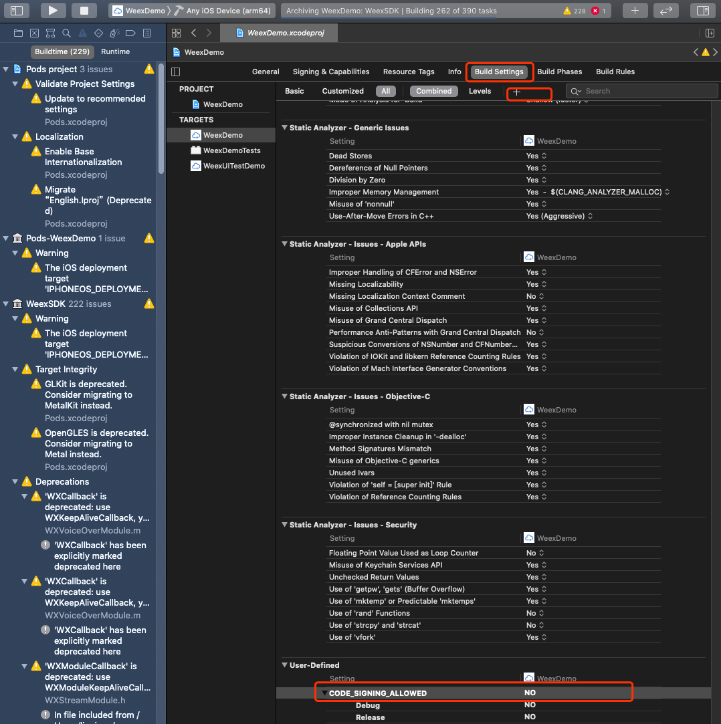Go back with the left chevron

(x=193, y=33)
